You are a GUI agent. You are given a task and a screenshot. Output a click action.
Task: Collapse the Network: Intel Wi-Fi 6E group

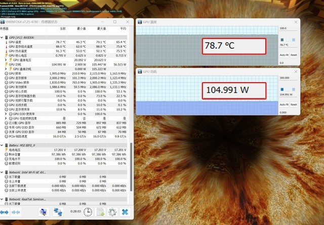[x=2, y=172]
